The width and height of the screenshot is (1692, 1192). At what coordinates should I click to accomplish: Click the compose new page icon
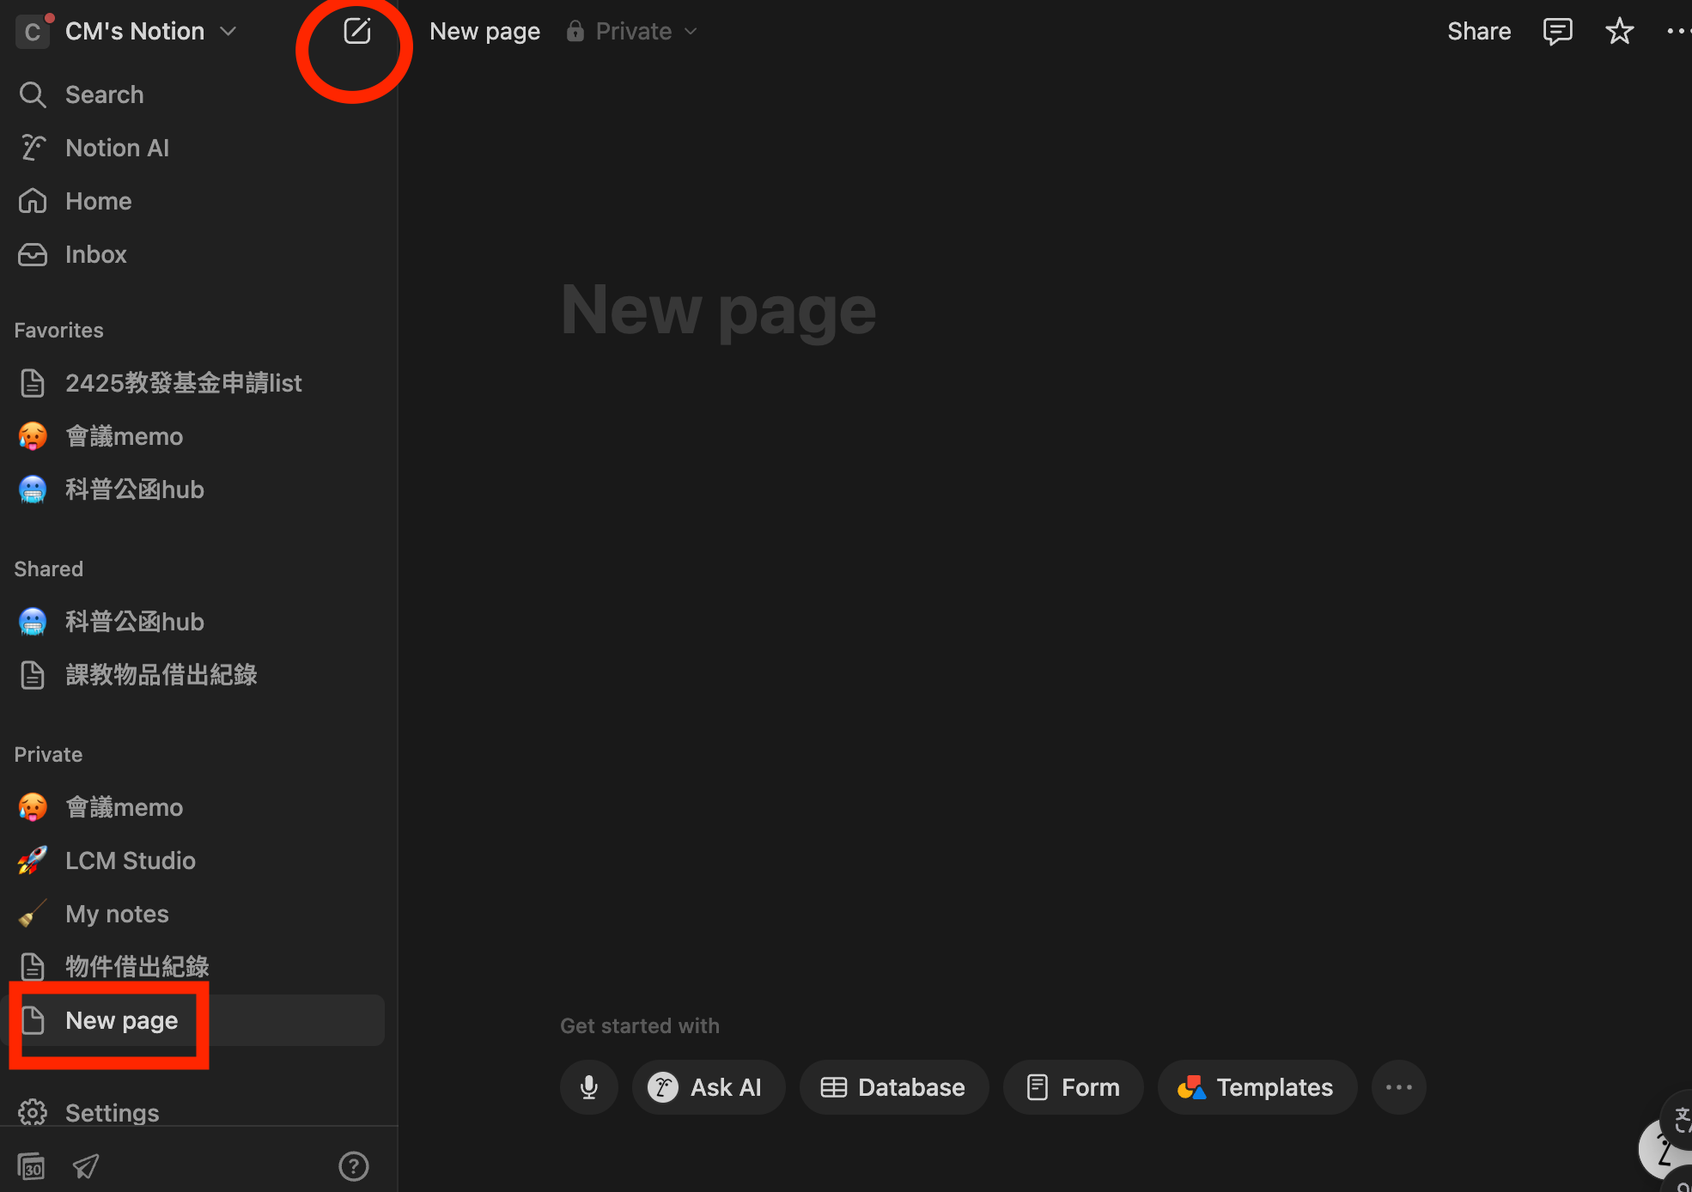pyautogui.click(x=356, y=32)
